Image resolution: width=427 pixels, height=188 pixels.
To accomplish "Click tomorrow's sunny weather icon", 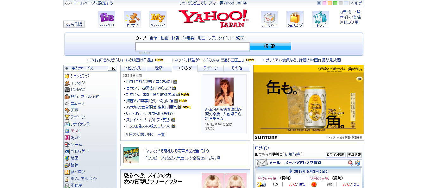I will click(x=314, y=184).
